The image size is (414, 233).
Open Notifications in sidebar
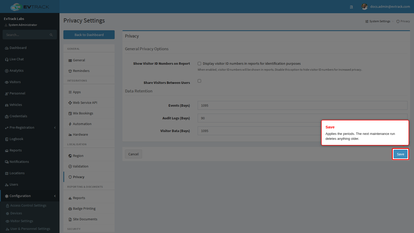[30, 162]
